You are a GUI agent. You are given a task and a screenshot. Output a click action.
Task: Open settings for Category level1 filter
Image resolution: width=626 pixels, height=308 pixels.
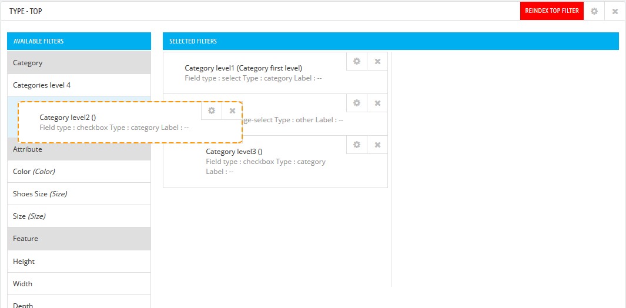[x=357, y=61]
